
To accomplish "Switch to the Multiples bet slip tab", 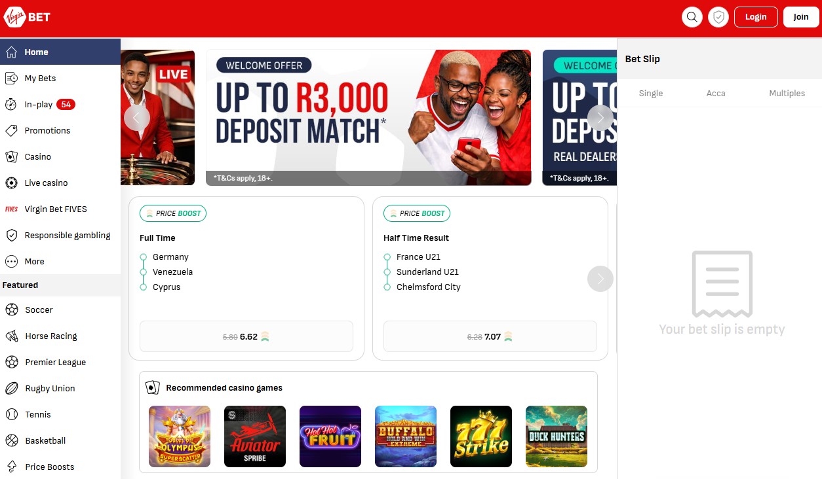I will pyautogui.click(x=787, y=94).
